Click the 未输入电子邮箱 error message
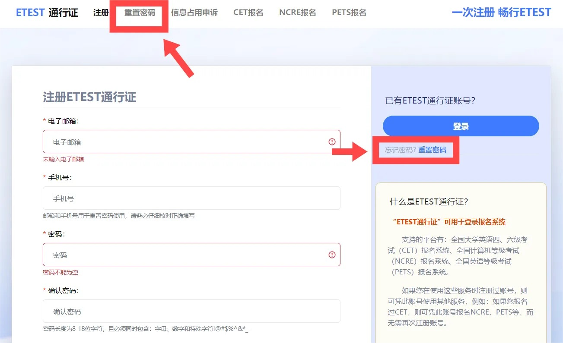This screenshot has height=343, width=563. click(64, 159)
